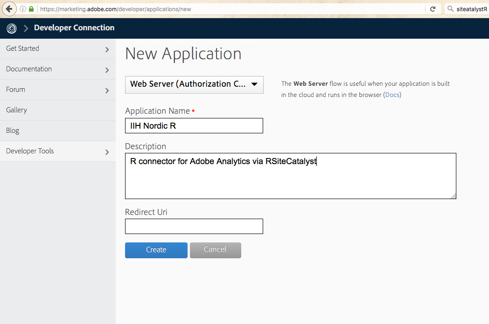Expand the Documentation chevron
489x324 pixels.
tap(107, 70)
